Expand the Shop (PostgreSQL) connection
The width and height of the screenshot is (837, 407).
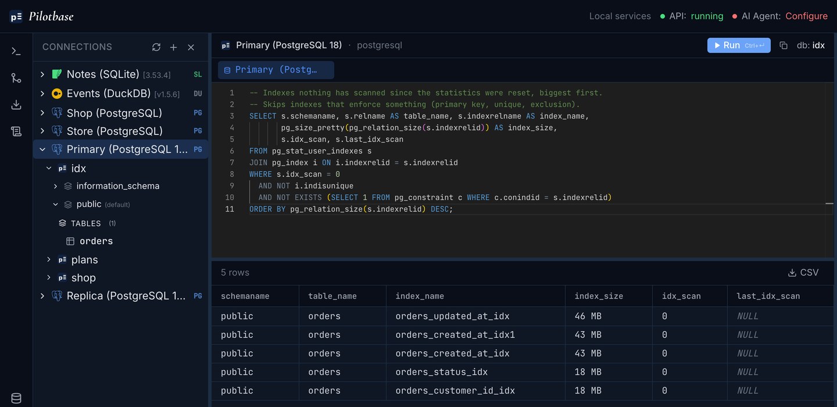(42, 113)
